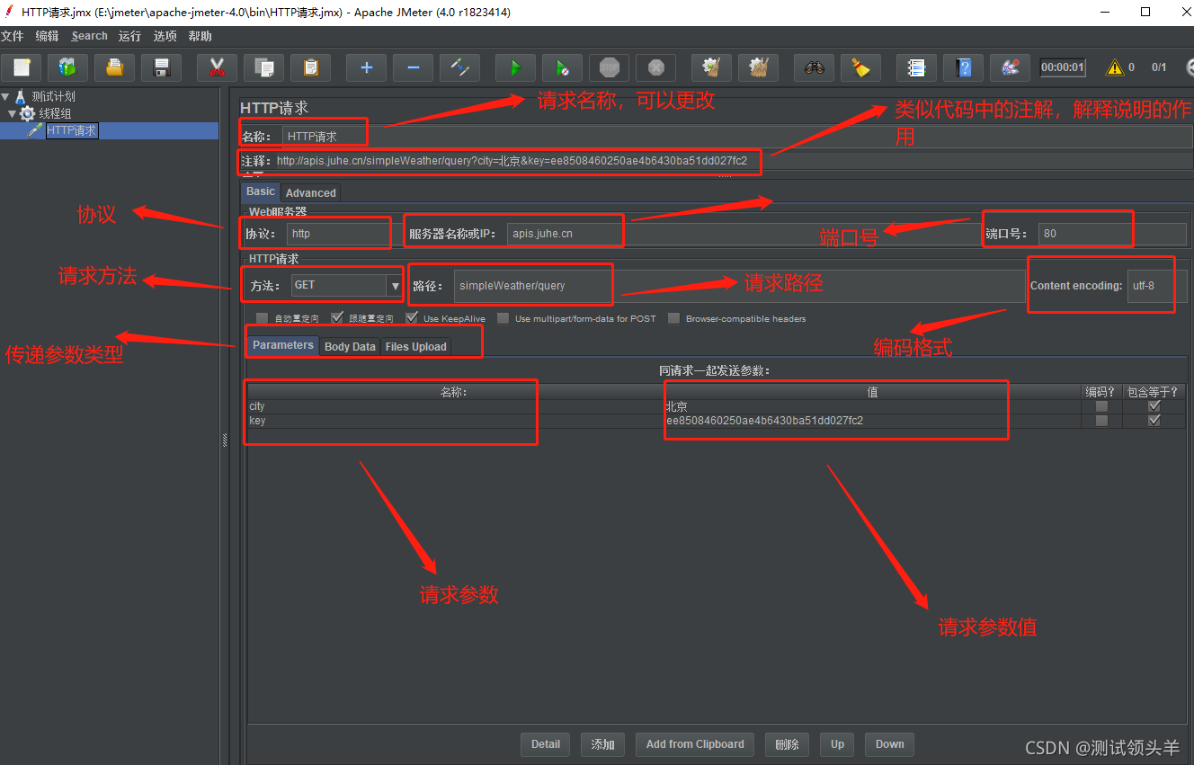
Task: Open the Templates icon in toolbar
Action: (x=68, y=67)
